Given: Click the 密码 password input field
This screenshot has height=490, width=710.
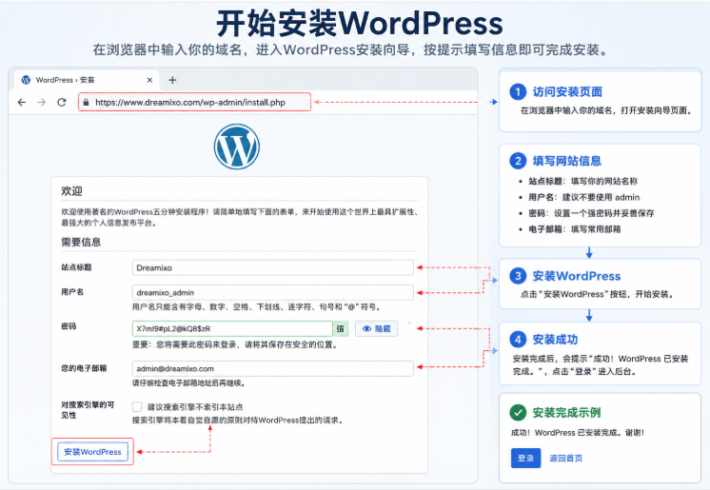Looking at the screenshot, I should click(232, 329).
